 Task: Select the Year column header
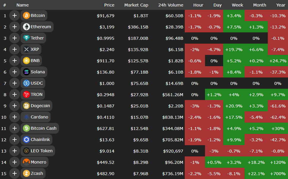(281, 5)
